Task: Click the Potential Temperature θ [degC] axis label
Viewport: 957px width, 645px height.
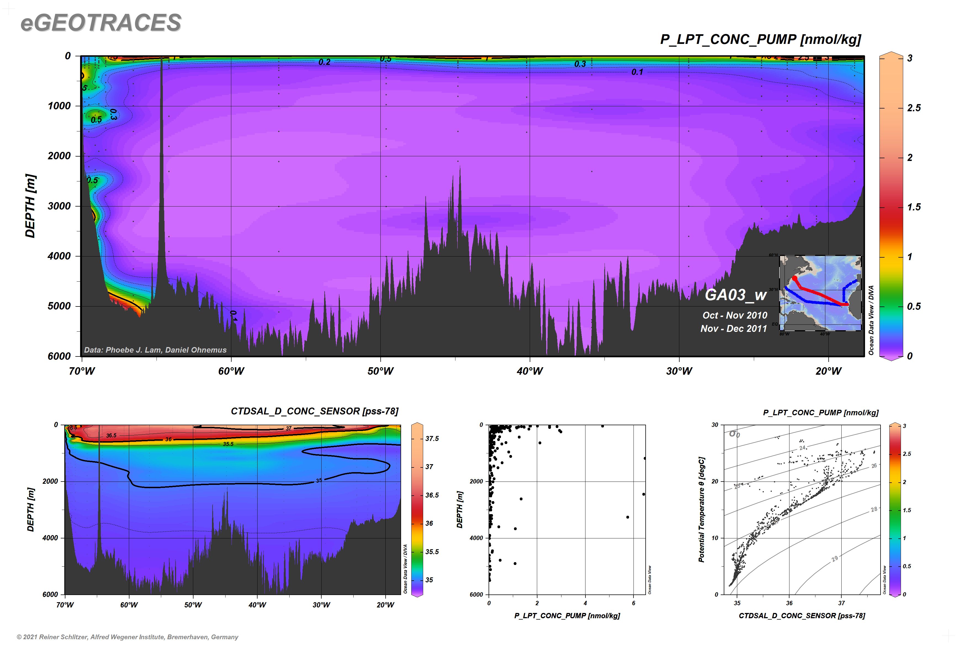Action: 702,509
